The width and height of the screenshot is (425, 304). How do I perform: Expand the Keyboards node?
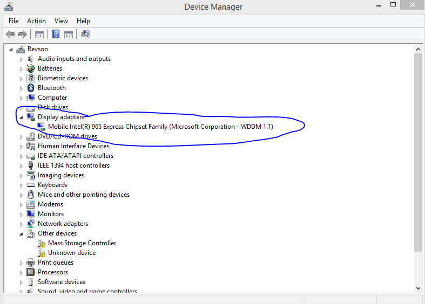(21, 185)
